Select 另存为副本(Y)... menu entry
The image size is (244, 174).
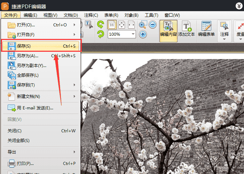(x=41, y=66)
